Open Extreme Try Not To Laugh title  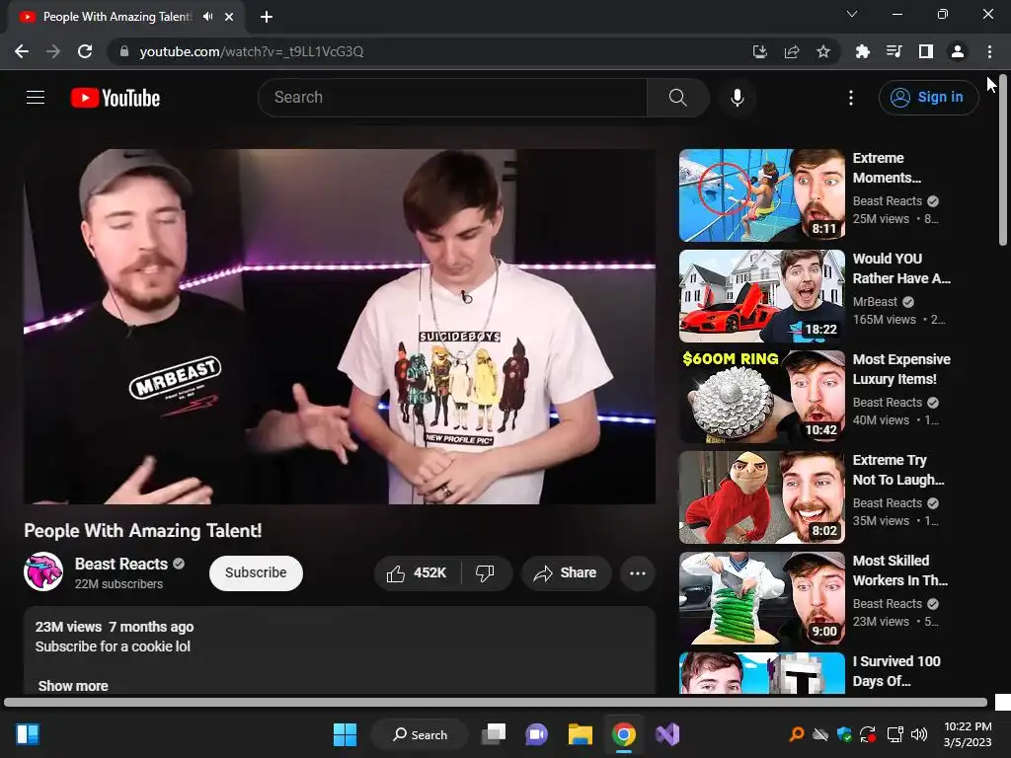tap(898, 470)
